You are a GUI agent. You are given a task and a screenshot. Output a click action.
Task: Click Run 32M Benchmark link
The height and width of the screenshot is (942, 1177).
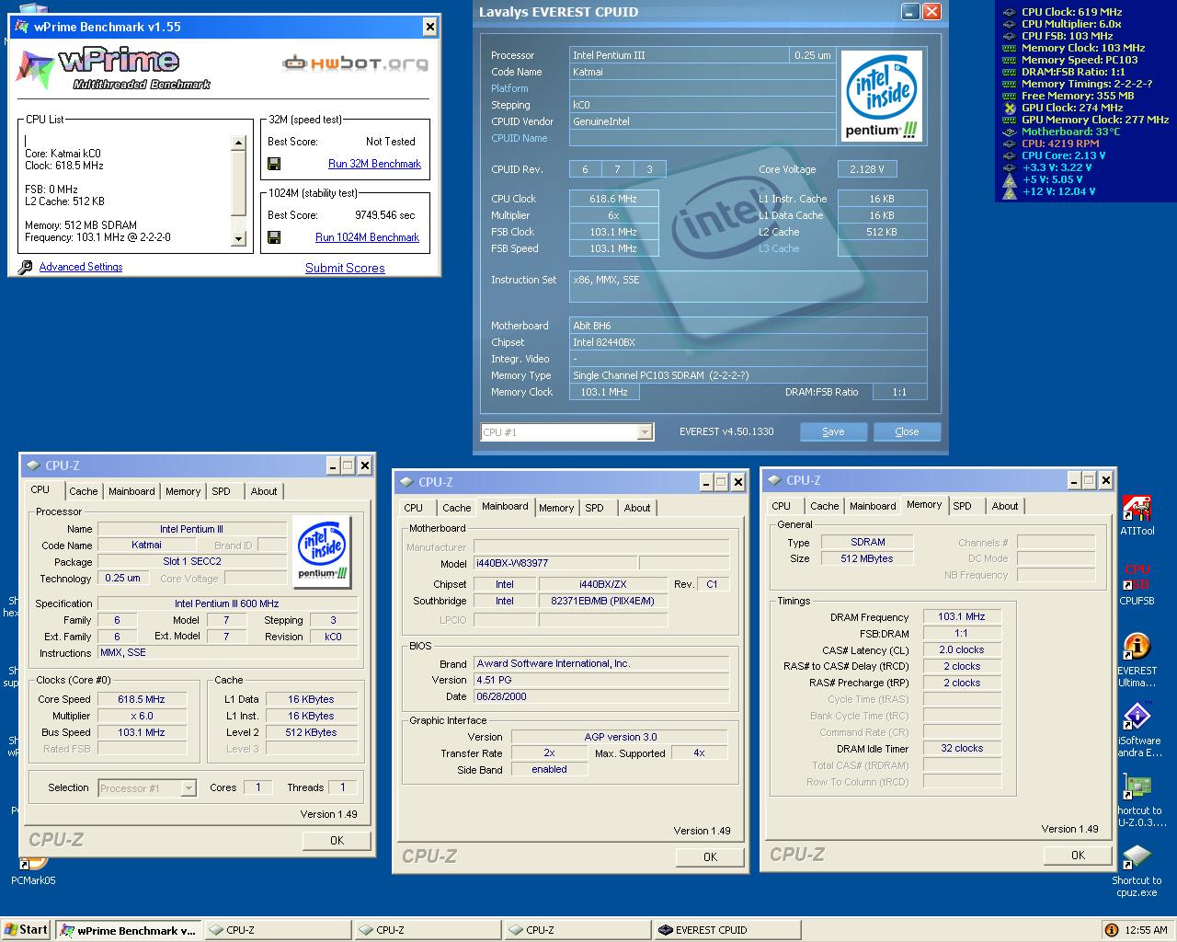[x=374, y=164]
